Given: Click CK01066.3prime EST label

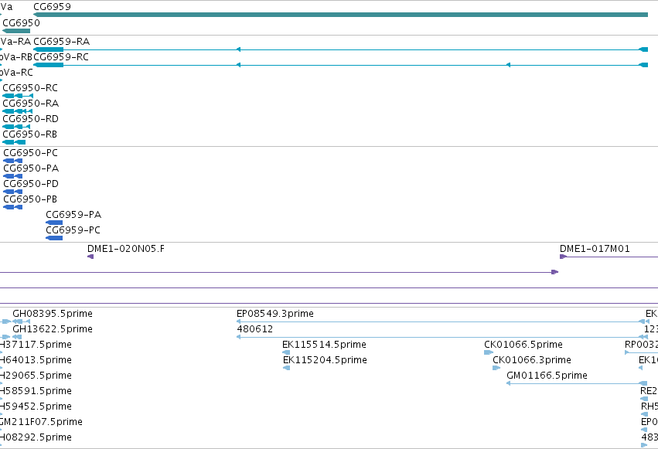Looking at the screenshot, I should coord(532,359).
